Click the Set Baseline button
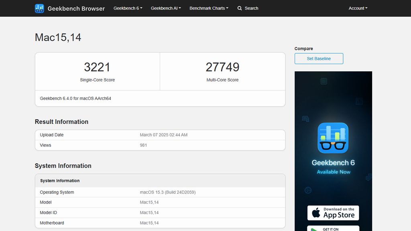 [x=319, y=58]
